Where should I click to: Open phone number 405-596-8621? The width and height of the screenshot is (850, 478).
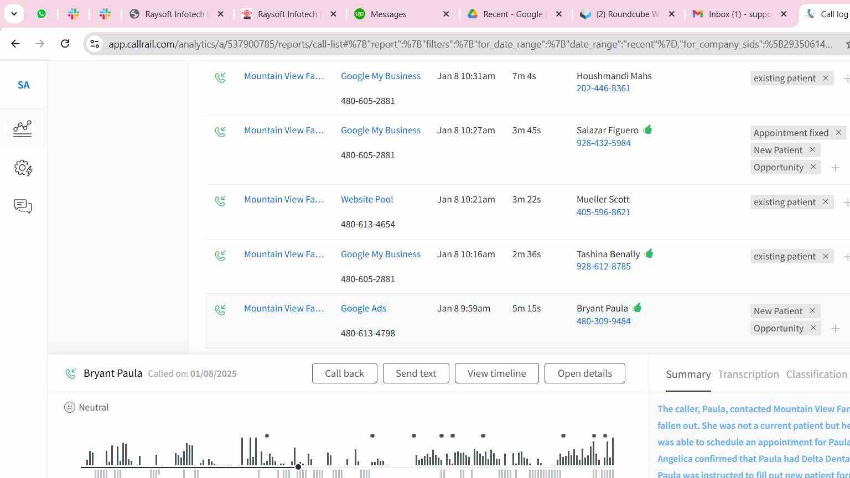coord(603,212)
